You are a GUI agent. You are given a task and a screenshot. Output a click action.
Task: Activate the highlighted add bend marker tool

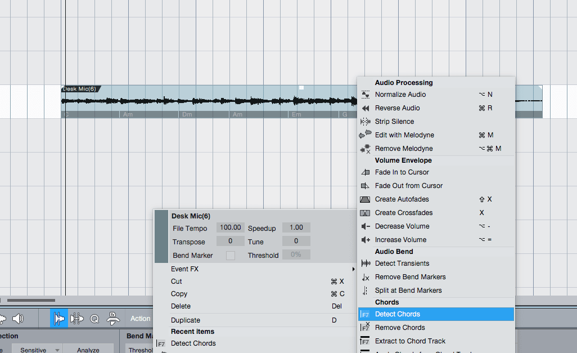tap(59, 318)
